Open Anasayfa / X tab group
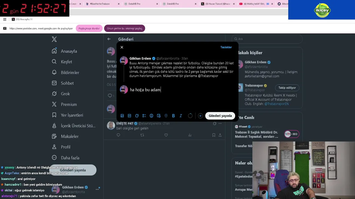 (x=22, y=19)
